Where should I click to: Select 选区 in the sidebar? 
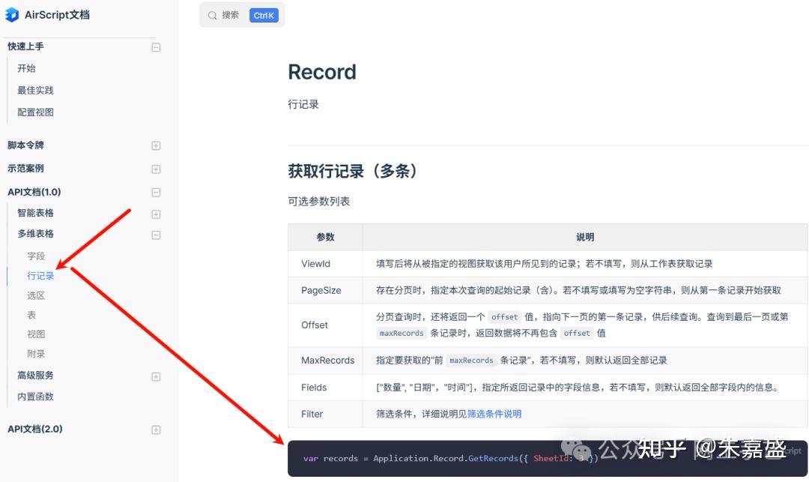pyautogui.click(x=36, y=295)
